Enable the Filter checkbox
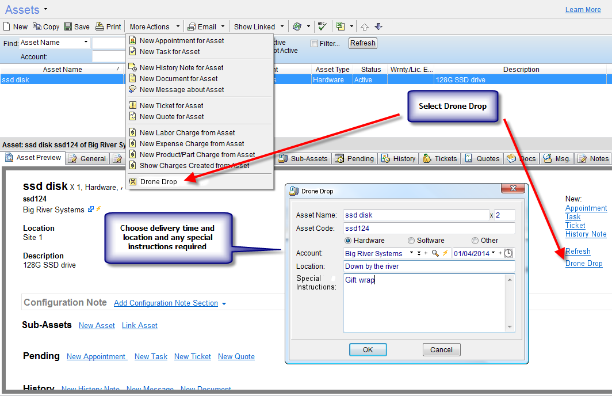The height and width of the screenshot is (396, 612). 314,43
